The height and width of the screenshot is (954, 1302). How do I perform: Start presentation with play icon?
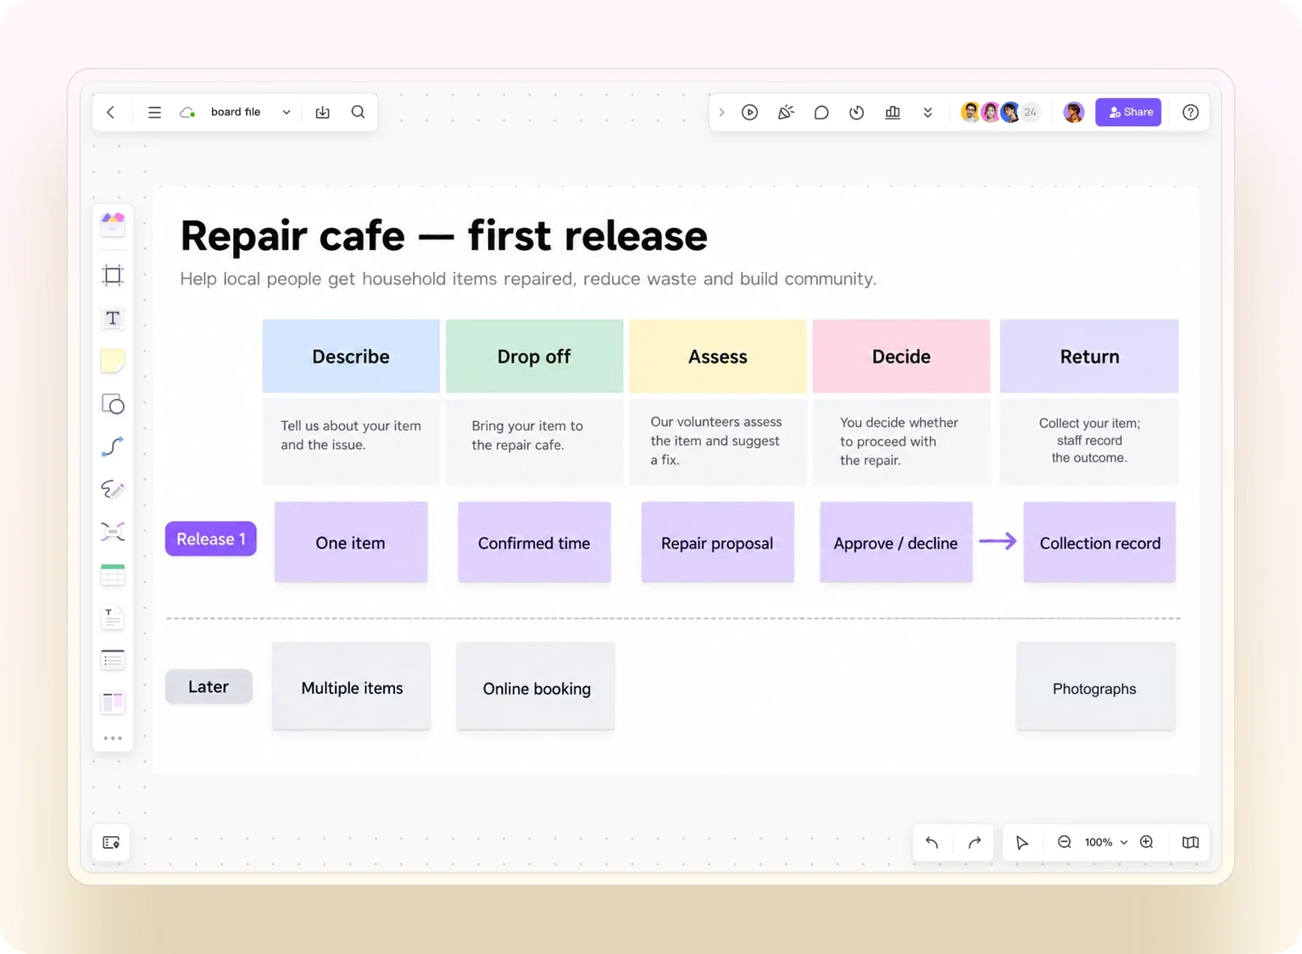(x=749, y=112)
